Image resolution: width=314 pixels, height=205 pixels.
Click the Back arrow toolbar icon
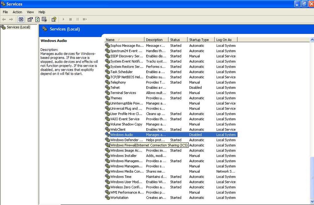tap(4, 19)
